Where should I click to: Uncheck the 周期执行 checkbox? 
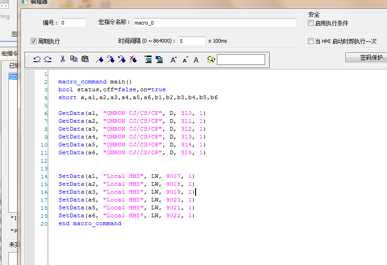click(33, 41)
